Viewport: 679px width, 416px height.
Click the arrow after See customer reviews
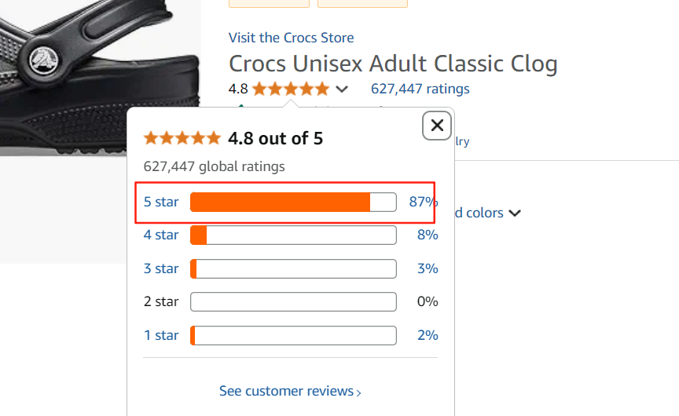tap(359, 392)
